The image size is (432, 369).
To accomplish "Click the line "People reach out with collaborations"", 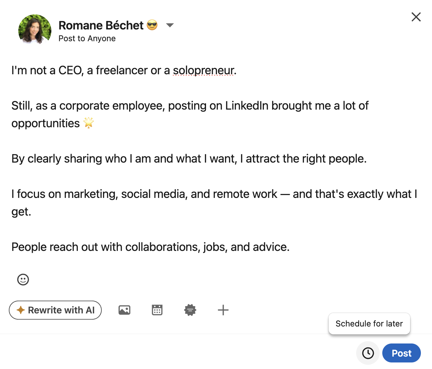I will tap(150, 247).
